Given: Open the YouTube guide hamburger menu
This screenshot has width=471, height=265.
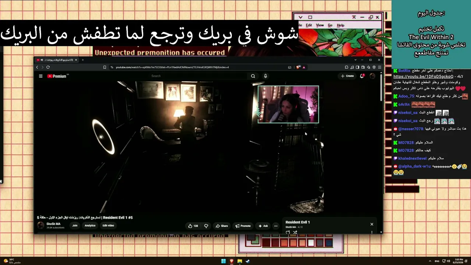Looking at the screenshot, I should 40,76.
